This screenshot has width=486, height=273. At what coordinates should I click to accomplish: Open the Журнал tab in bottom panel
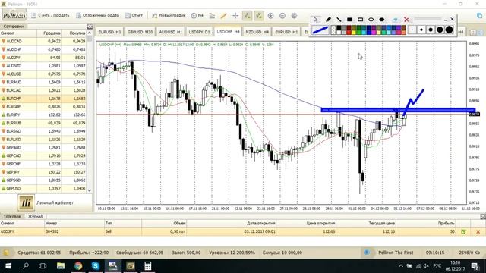(x=36, y=216)
